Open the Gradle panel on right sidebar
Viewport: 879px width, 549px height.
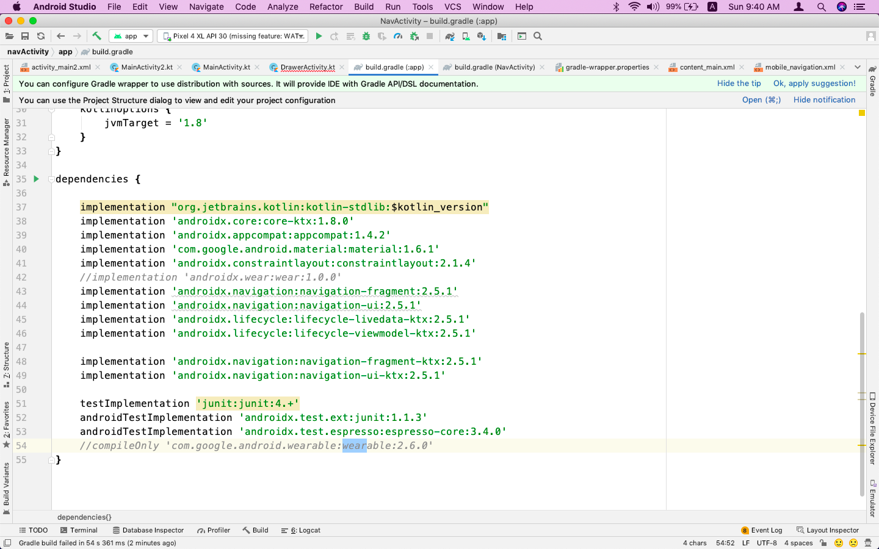click(873, 81)
